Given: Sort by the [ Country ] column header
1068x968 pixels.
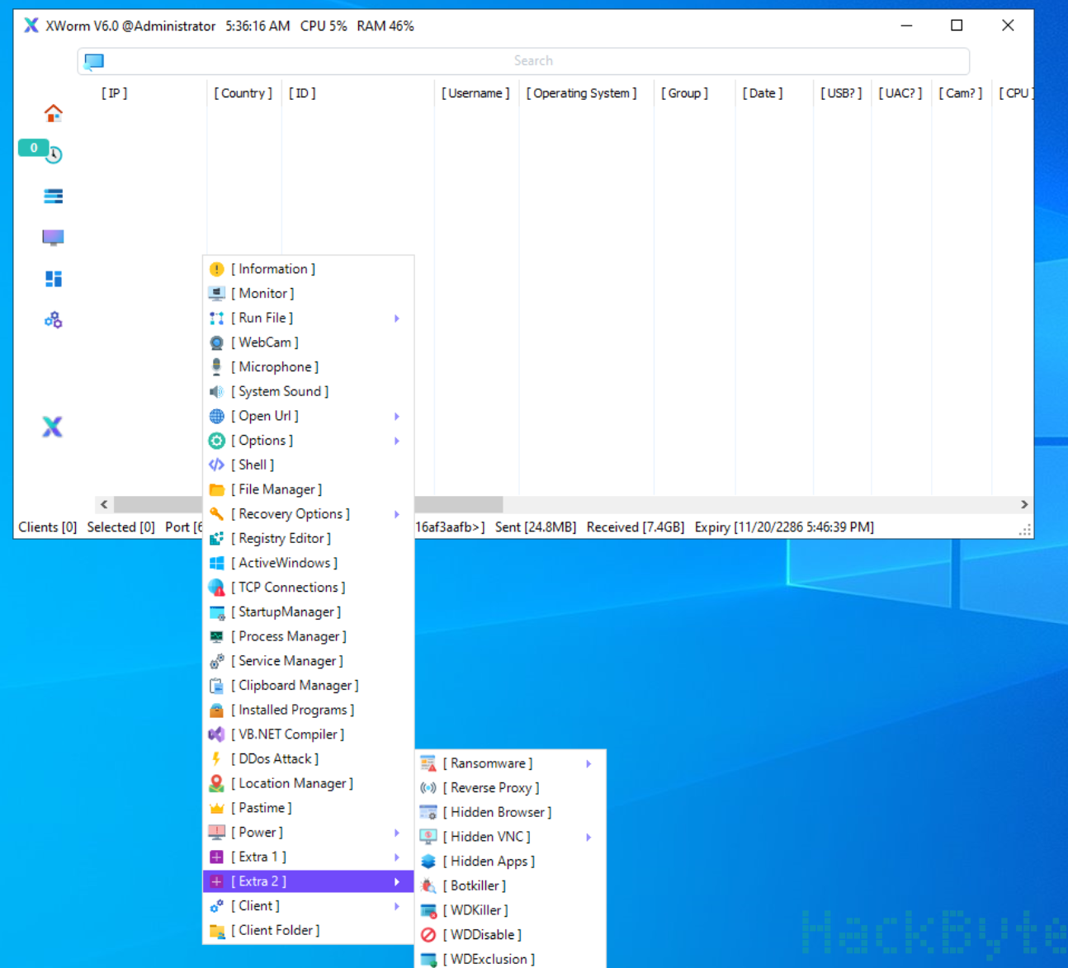Looking at the screenshot, I should pyautogui.click(x=243, y=93).
